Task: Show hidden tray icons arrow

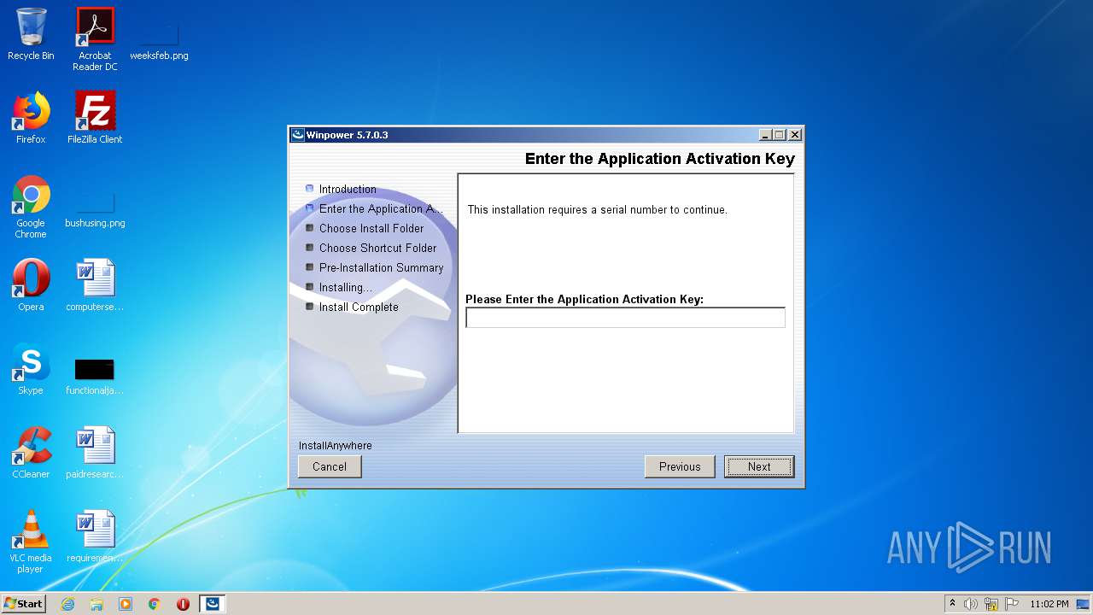Action: [x=953, y=604]
